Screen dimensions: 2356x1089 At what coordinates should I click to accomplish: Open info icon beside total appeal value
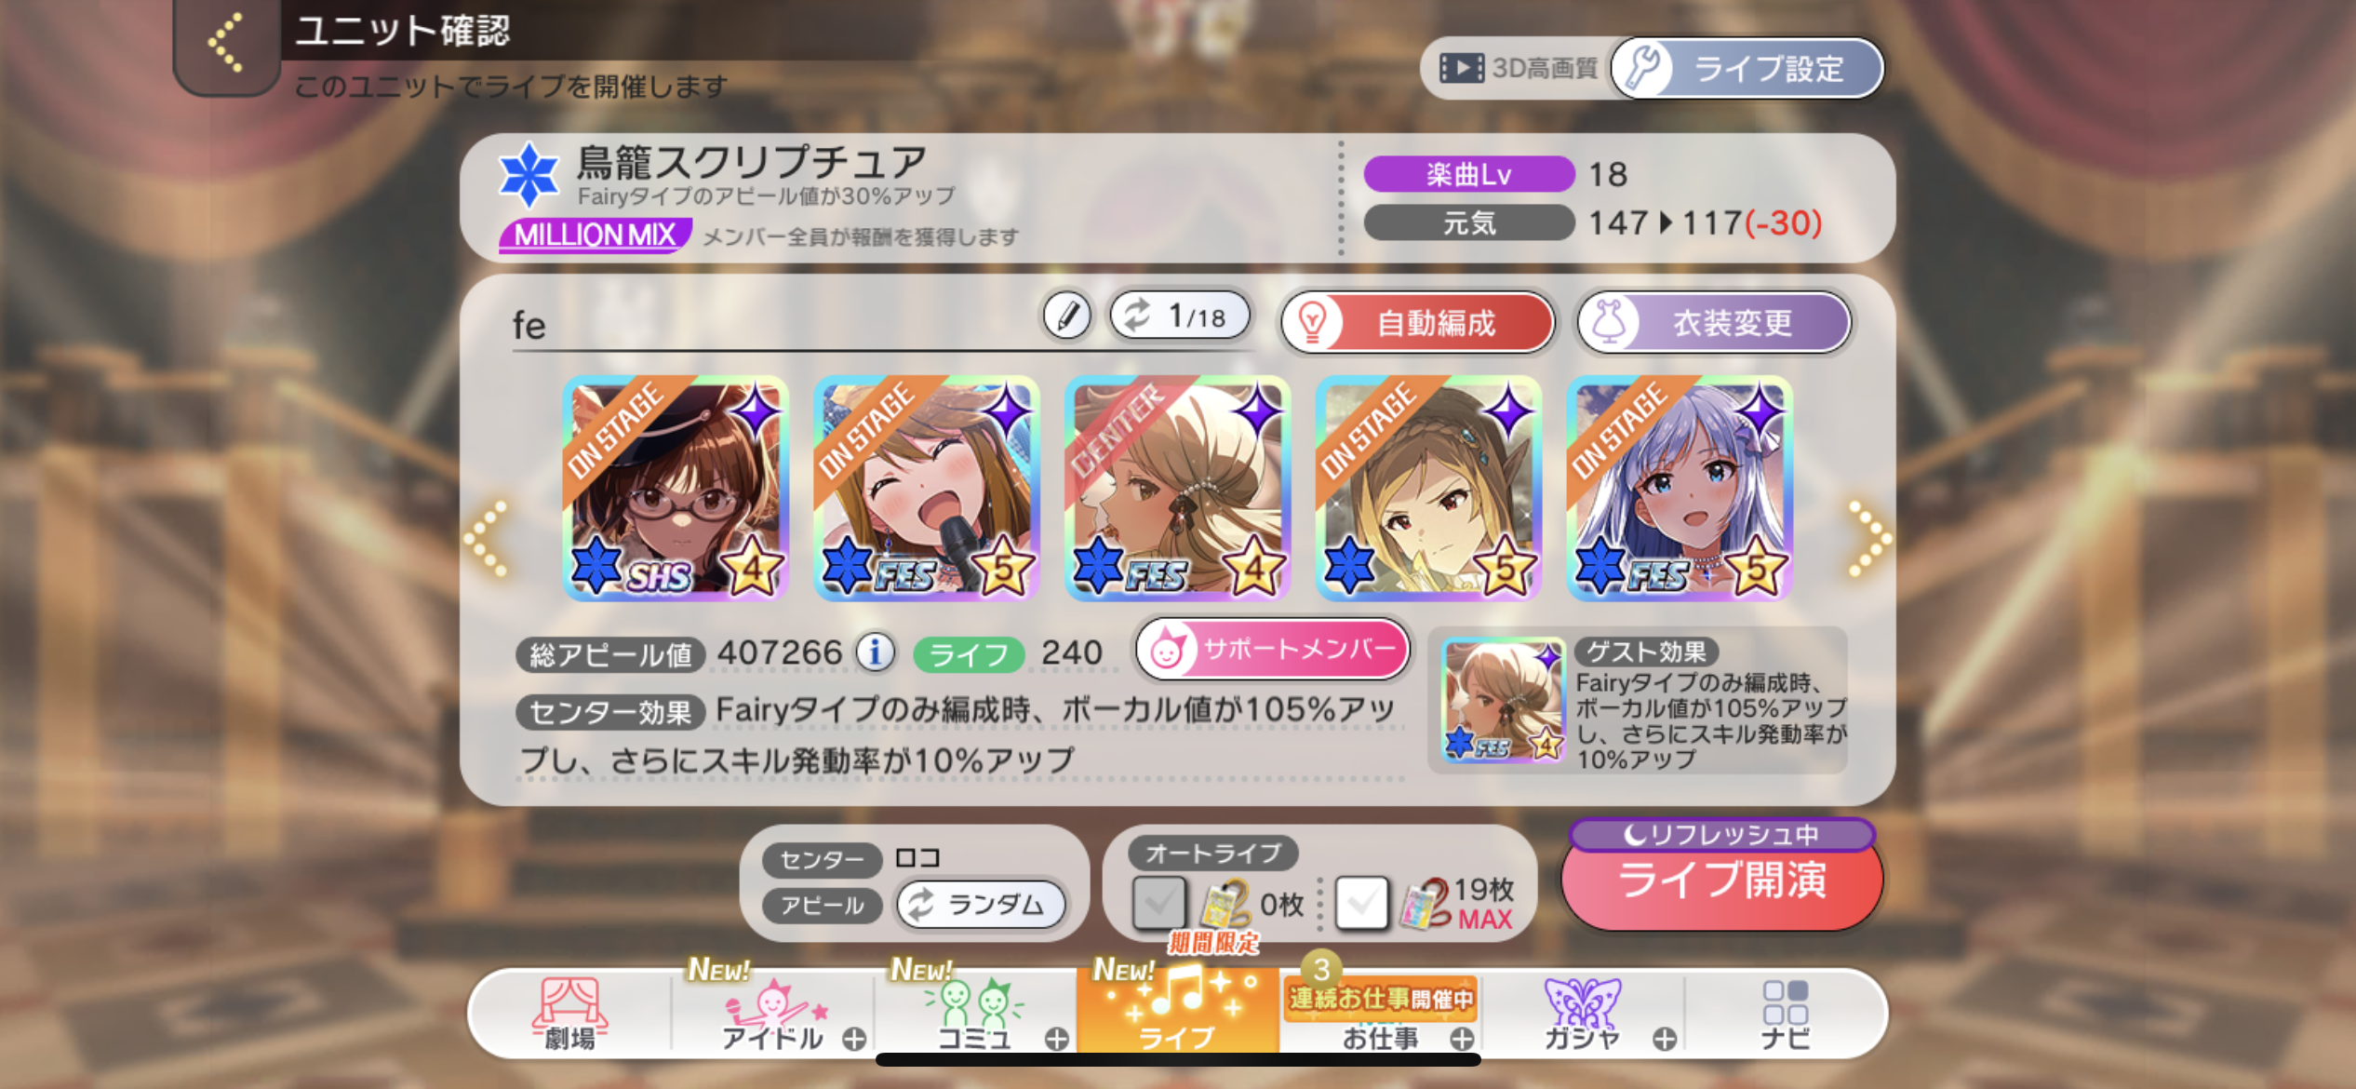[875, 652]
